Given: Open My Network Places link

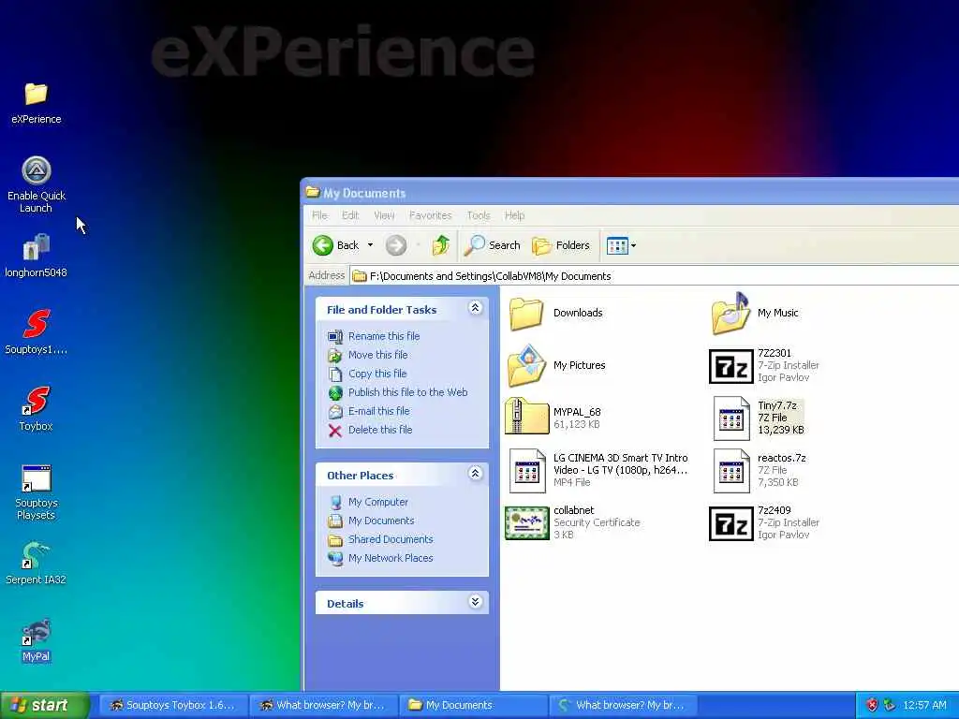Looking at the screenshot, I should [391, 558].
